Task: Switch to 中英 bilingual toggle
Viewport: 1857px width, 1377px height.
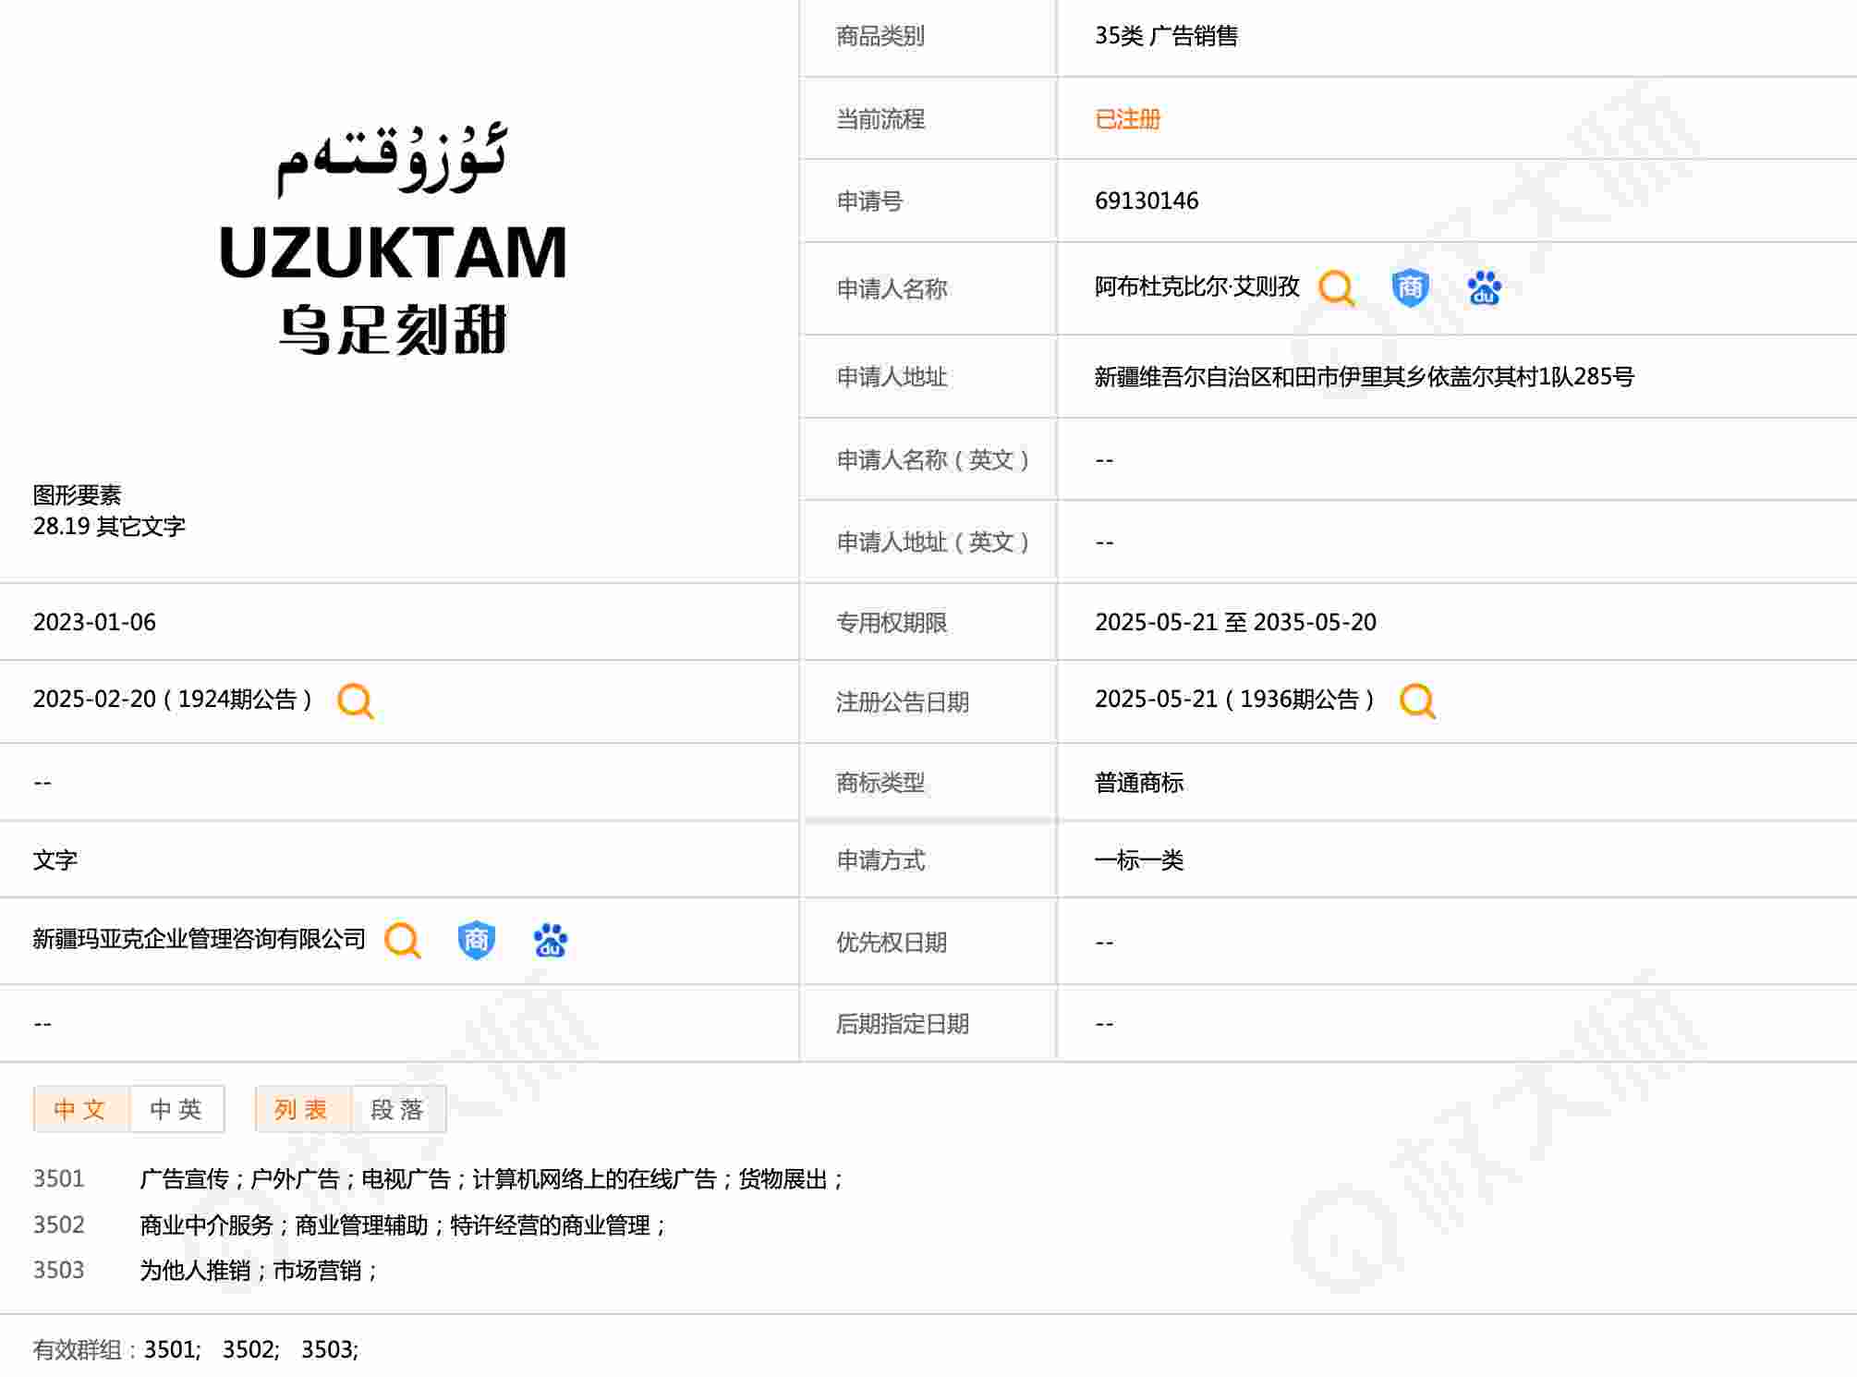Action: [x=176, y=1108]
